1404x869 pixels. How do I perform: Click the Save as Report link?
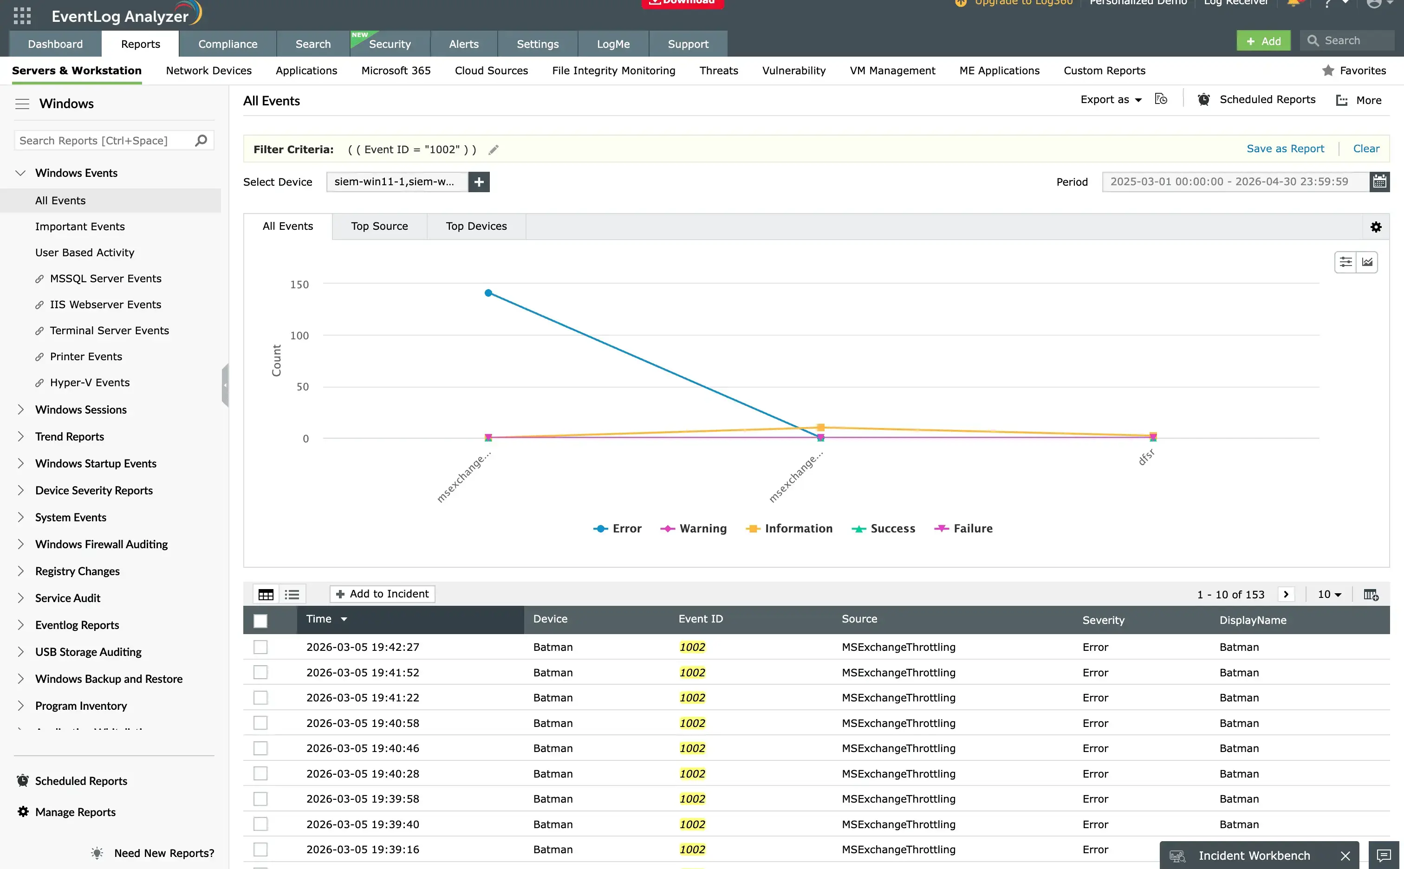point(1285,148)
